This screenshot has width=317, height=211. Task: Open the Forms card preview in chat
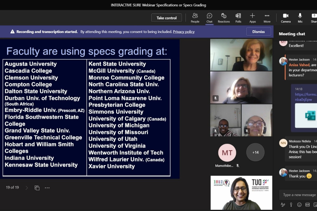[306, 116]
